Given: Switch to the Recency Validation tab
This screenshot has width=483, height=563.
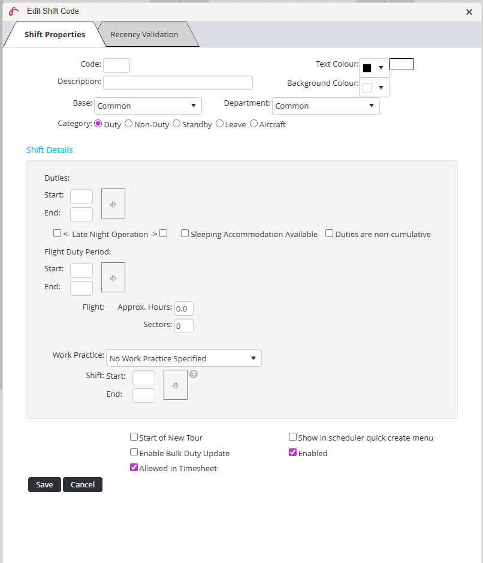Looking at the screenshot, I should (x=144, y=35).
